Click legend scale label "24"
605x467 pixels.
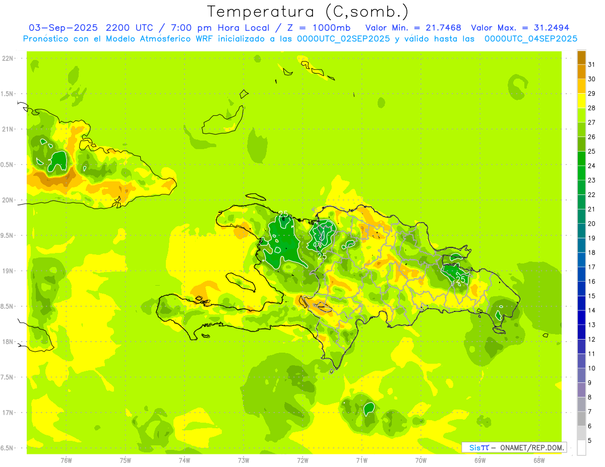click(592, 166)
